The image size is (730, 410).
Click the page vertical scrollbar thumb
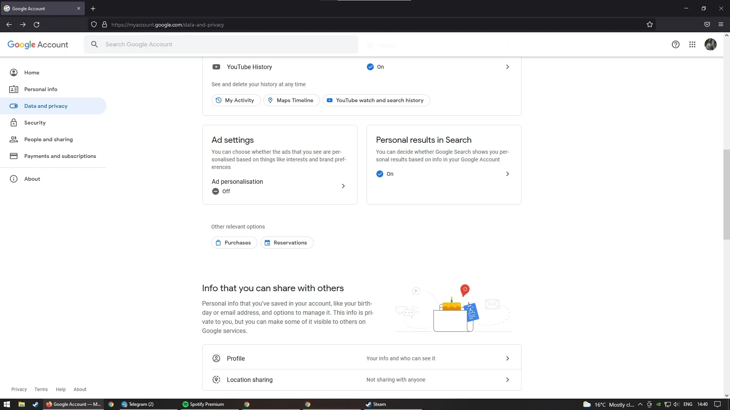point(727,194)
